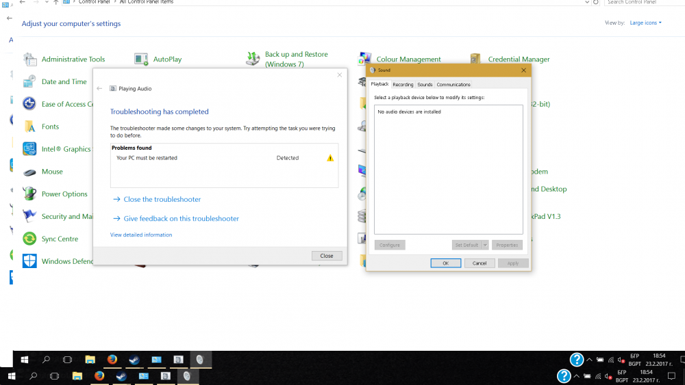Open Credential Manager
This screenshot has width=685, height=385.
pyautogui.click(x=510, y=59)
